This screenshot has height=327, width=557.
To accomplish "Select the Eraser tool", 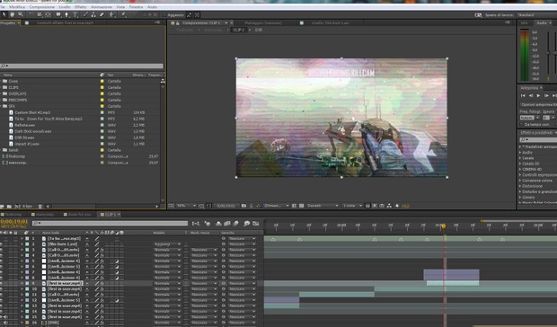I will [x=102, y=14].
